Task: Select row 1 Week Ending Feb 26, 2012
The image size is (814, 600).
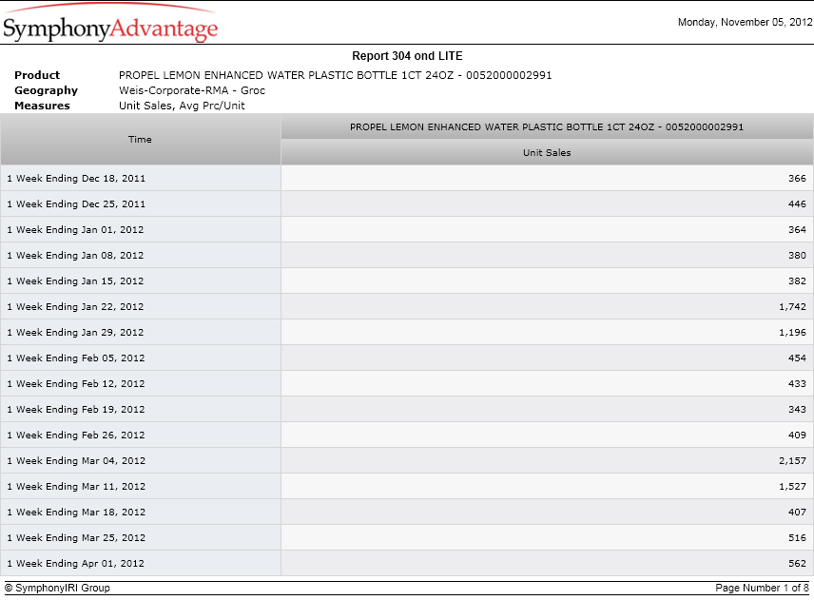Action: point(407,435)
